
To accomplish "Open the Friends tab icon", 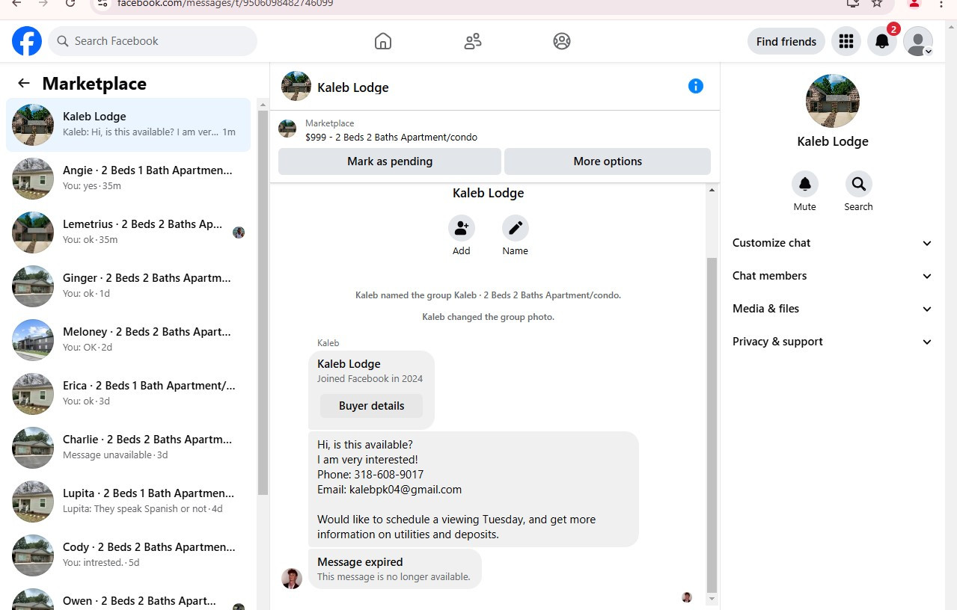I will (x=473, y=41).
